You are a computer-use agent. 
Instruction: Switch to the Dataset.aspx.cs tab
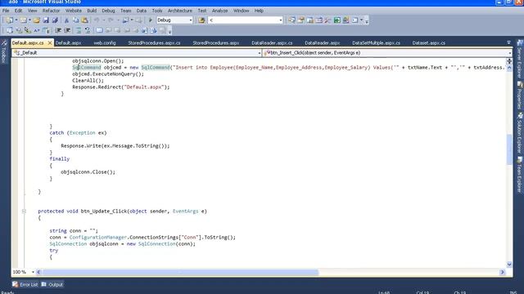(x=429, y=43)
